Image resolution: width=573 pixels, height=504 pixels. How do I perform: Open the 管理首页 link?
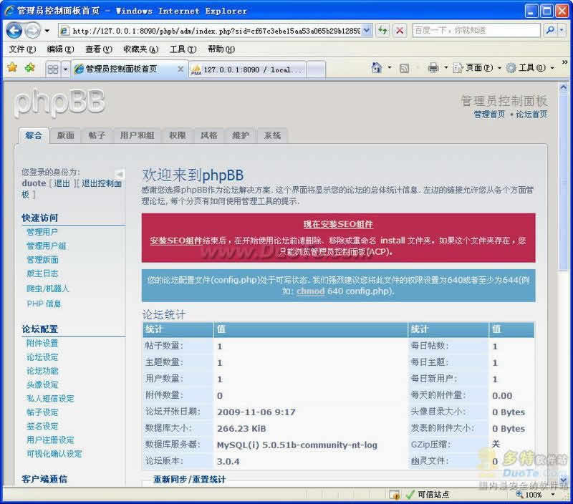(489, 115)
